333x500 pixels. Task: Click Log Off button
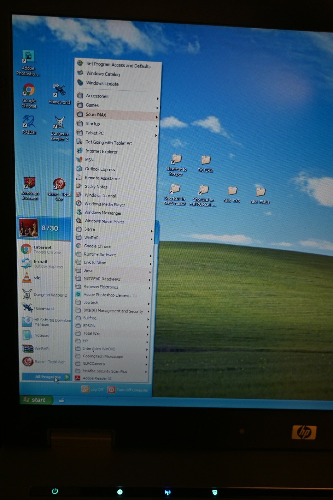pyautogui.click(x=92, y=389)
